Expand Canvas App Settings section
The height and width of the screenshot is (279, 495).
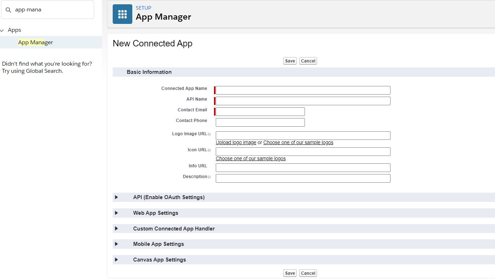pos(116,260)
